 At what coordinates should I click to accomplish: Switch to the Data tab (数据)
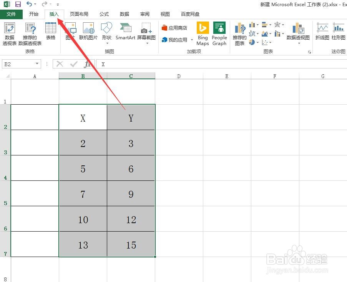[125, 14]
